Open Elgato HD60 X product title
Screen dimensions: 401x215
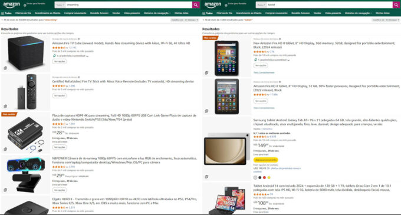[124, 201]
